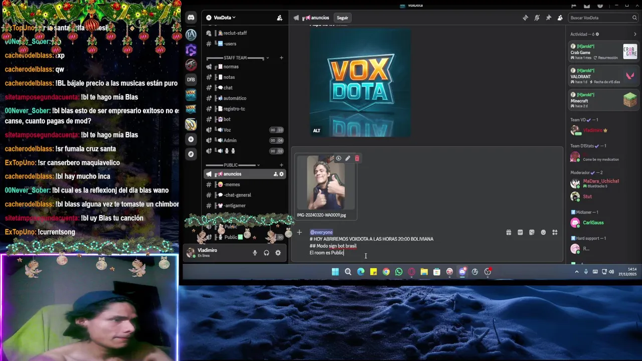Open the normas channel
Image resolution: width=642 pixels, height=361 pixels.
tap(245, 67)
